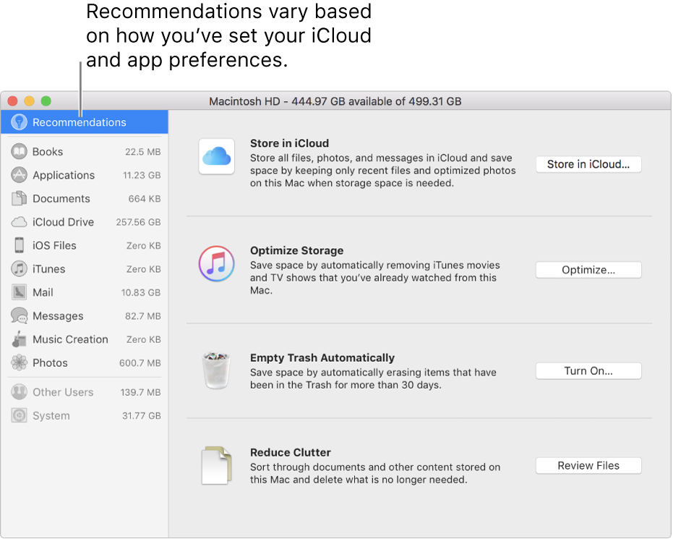Click the Photos flower icon
Viewport: 673px width, 539px height.
[x=20, y=363]
